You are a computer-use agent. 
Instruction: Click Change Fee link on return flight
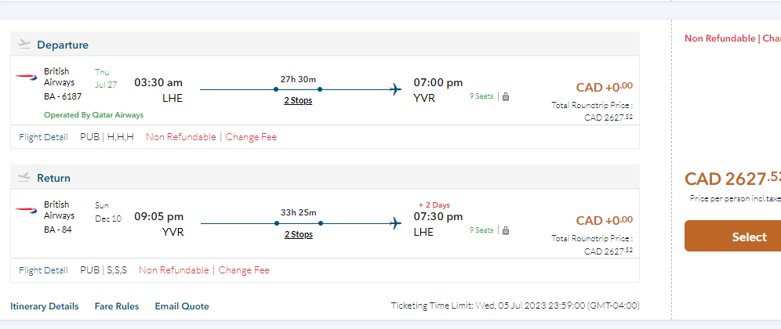click(244, 270)
